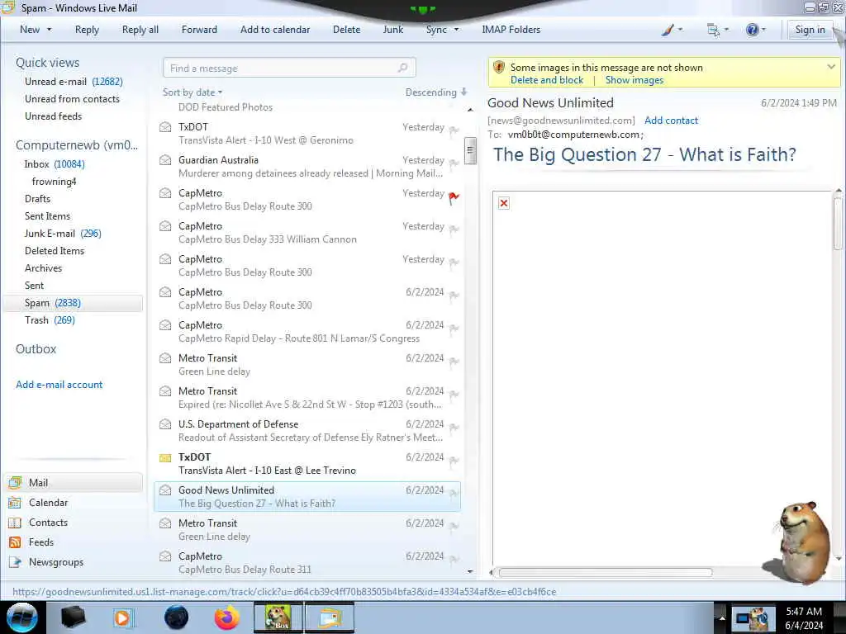Click the Add contact link
Viewport: 846px width, 634px height.
click(671, 121)
